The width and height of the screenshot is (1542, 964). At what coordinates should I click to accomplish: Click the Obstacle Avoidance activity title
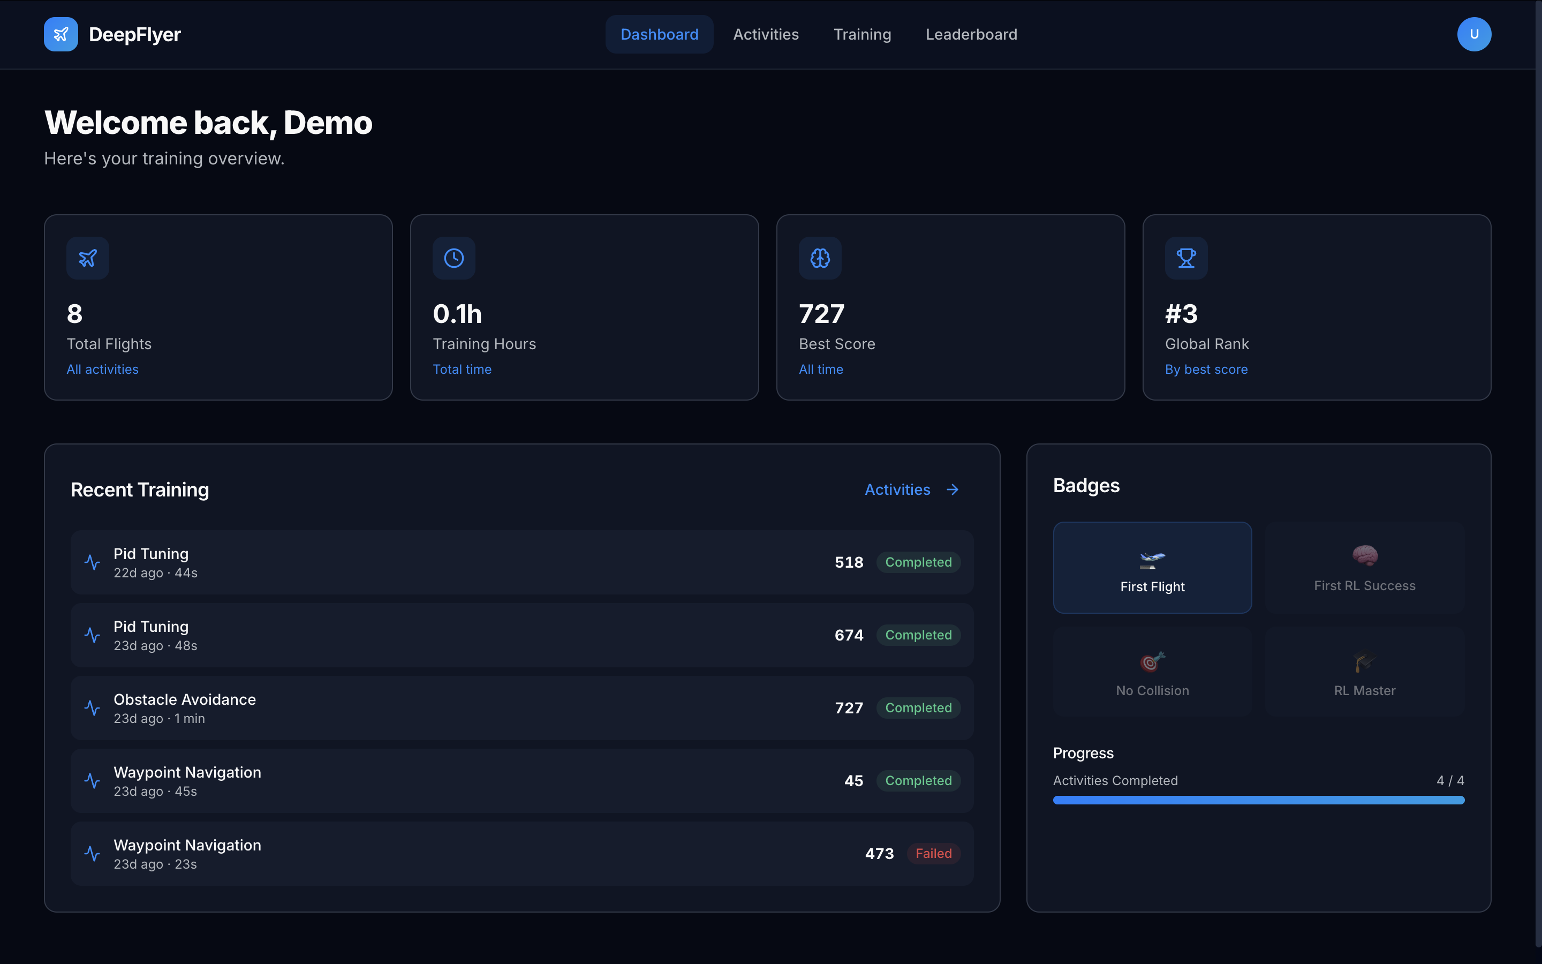185,699
